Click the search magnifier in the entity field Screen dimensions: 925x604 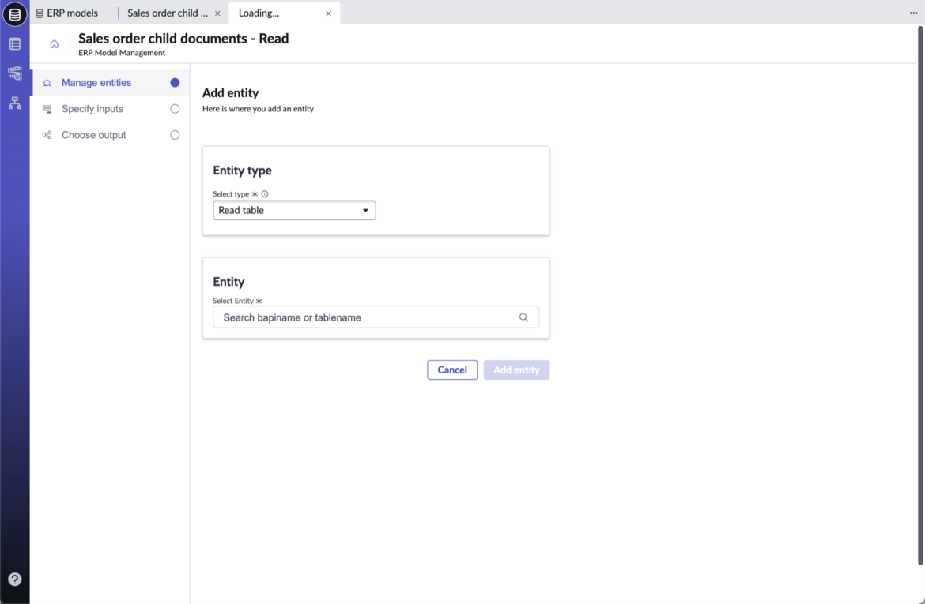(523, 317)
